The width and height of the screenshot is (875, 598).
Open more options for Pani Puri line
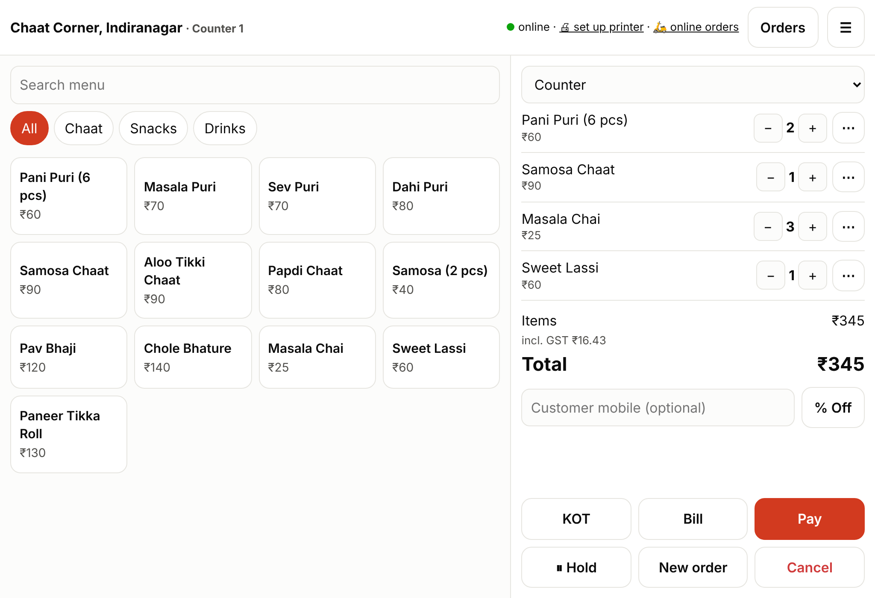pyautogui.click(x=848, y=128)
